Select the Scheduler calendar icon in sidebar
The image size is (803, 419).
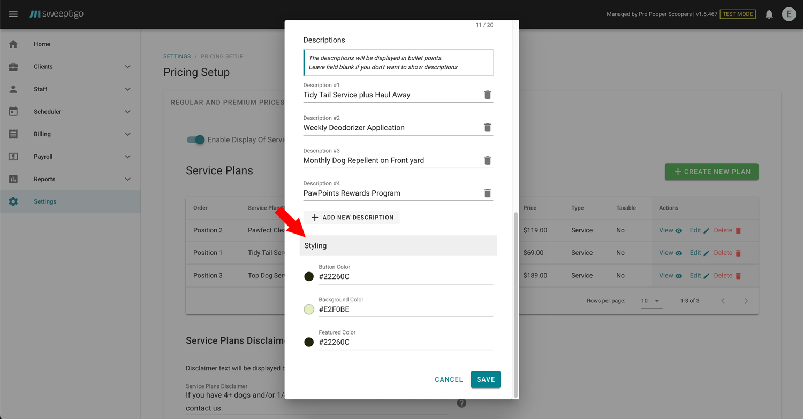coord(13,111)
